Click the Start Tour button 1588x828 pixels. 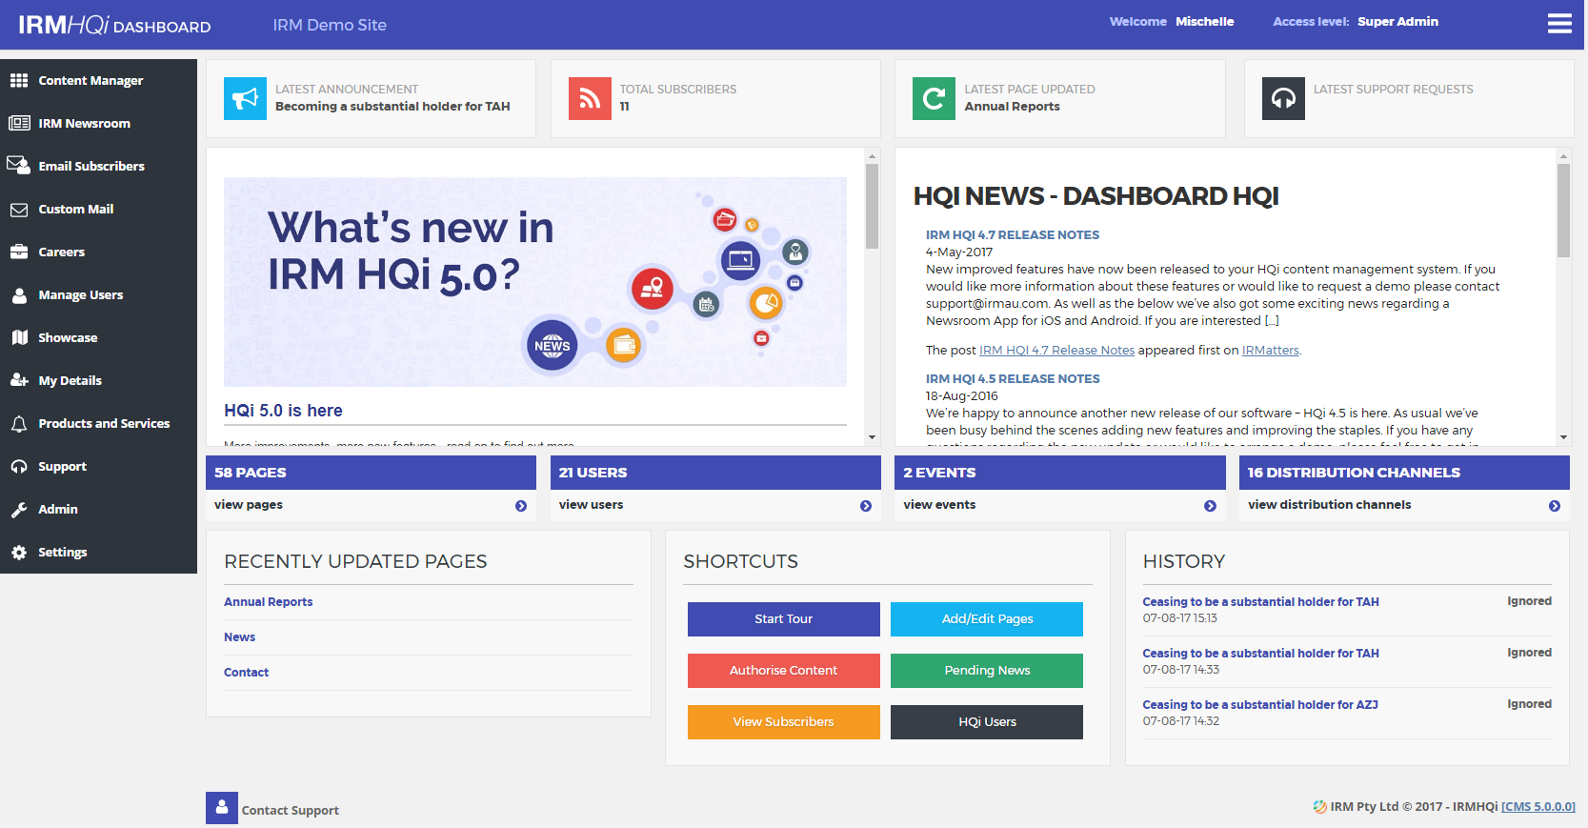click(784, 619)
